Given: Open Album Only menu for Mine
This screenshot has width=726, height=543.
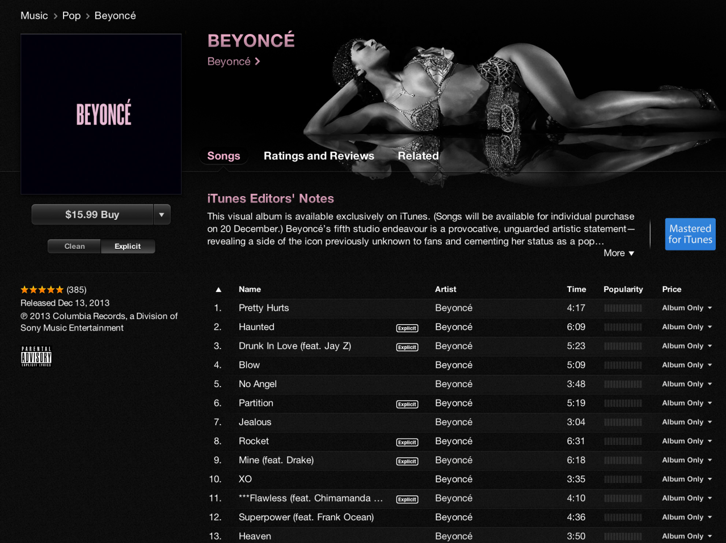Looking at the screenshot, I should point(687,460).
